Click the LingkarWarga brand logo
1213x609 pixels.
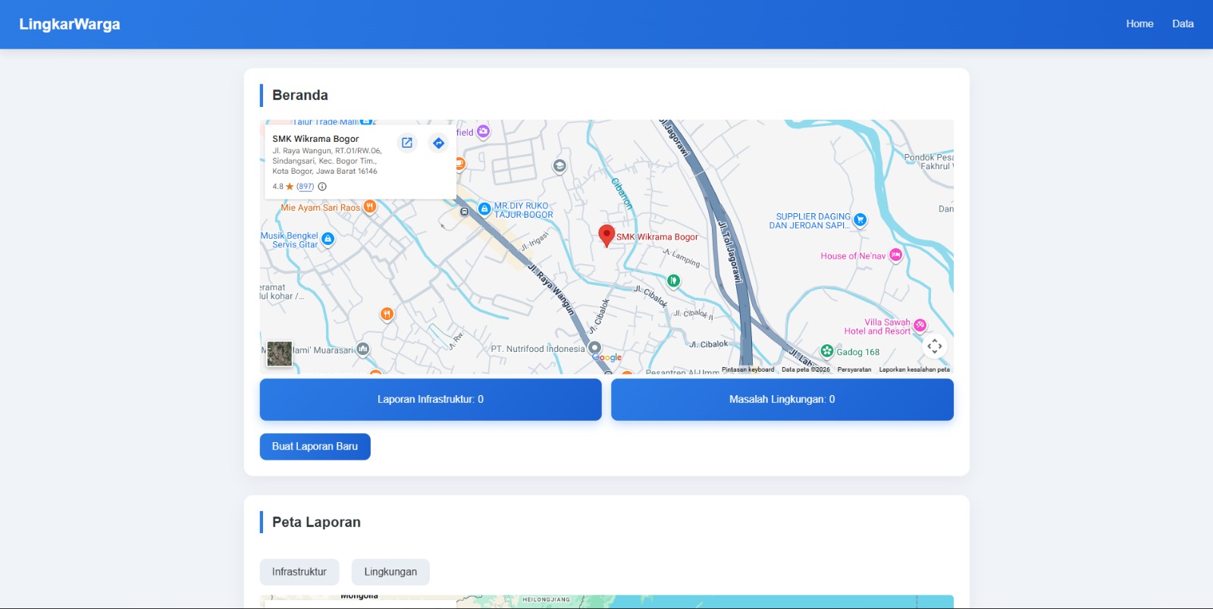tap(70, 24)
